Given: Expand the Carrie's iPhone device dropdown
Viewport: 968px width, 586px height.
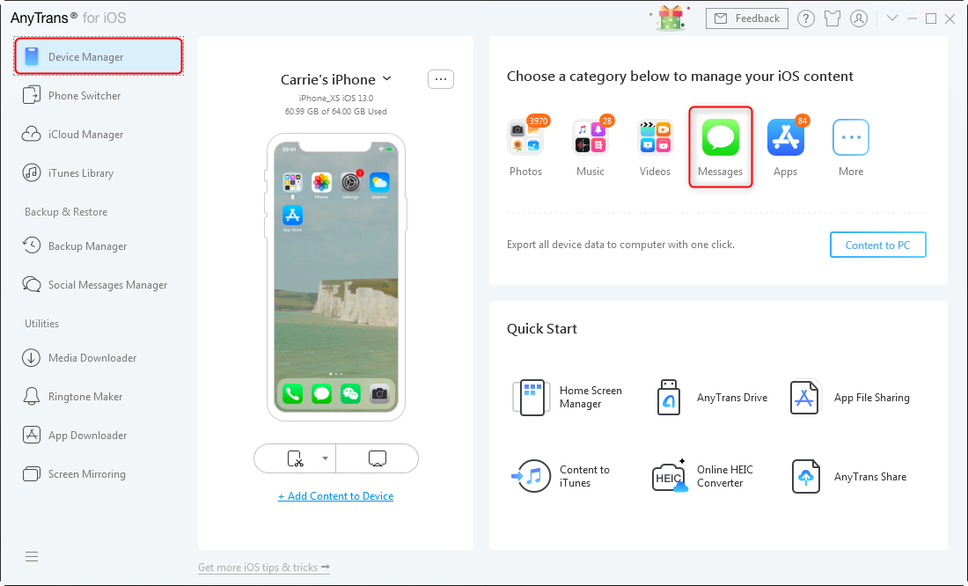Looking at the screenshot, I should pos(387,78).
